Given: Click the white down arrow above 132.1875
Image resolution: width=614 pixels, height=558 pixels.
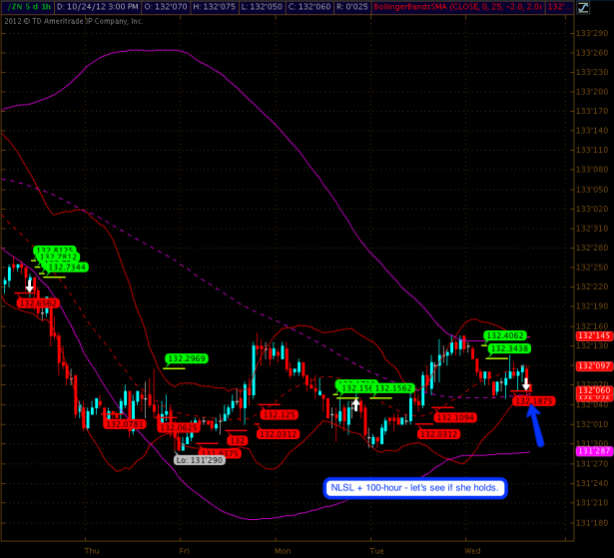Looking at the screenshot, I should pyautogui.click(x=524, y=383).
